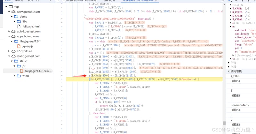Collapse the top frame tree node

[x=6, y=7]
